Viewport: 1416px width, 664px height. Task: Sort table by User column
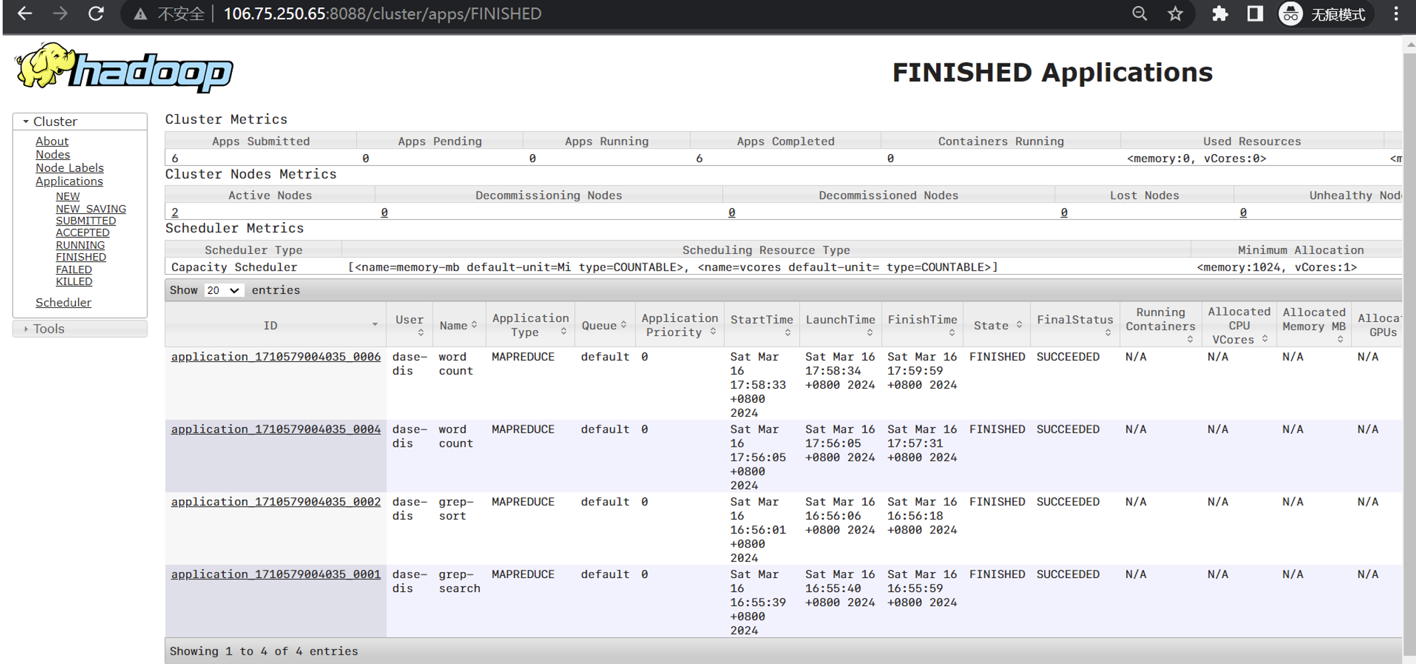click(x=409, y=325)
